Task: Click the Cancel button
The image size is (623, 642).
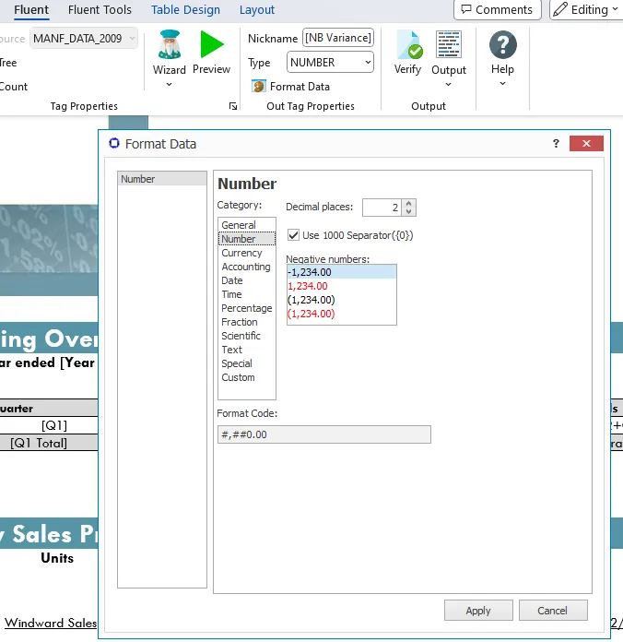Action: tap(553, 611)
